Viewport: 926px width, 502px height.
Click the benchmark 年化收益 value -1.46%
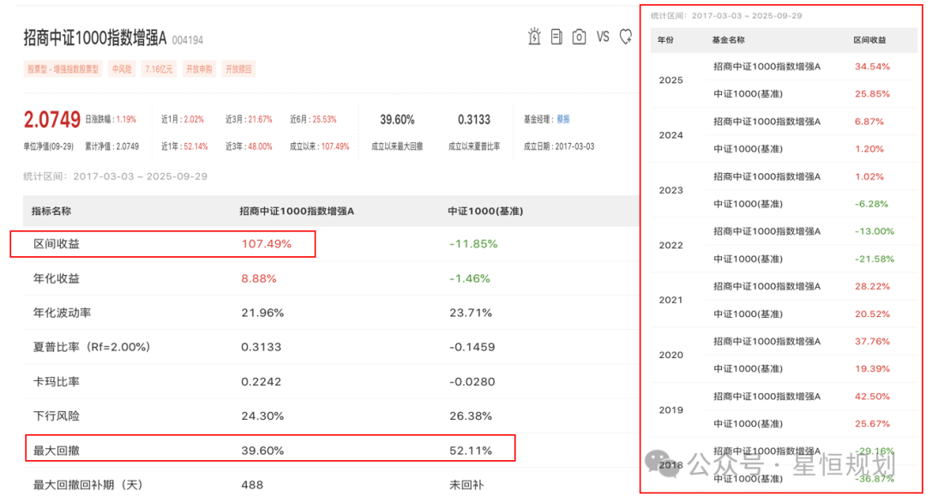click(x=470, y=278)
